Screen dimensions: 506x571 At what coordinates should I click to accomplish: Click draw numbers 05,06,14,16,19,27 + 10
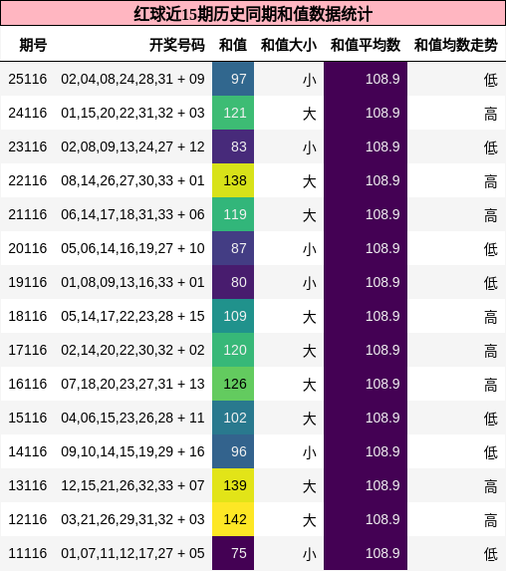coord(132,248)
